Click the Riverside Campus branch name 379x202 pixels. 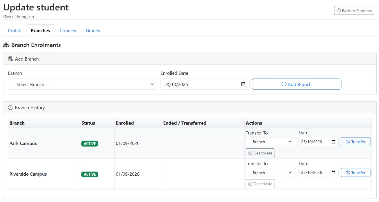coord(28,174)
